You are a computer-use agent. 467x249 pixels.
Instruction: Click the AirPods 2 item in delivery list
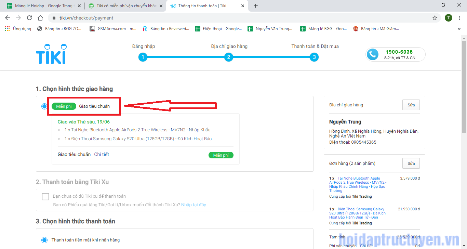coord(140,130)
